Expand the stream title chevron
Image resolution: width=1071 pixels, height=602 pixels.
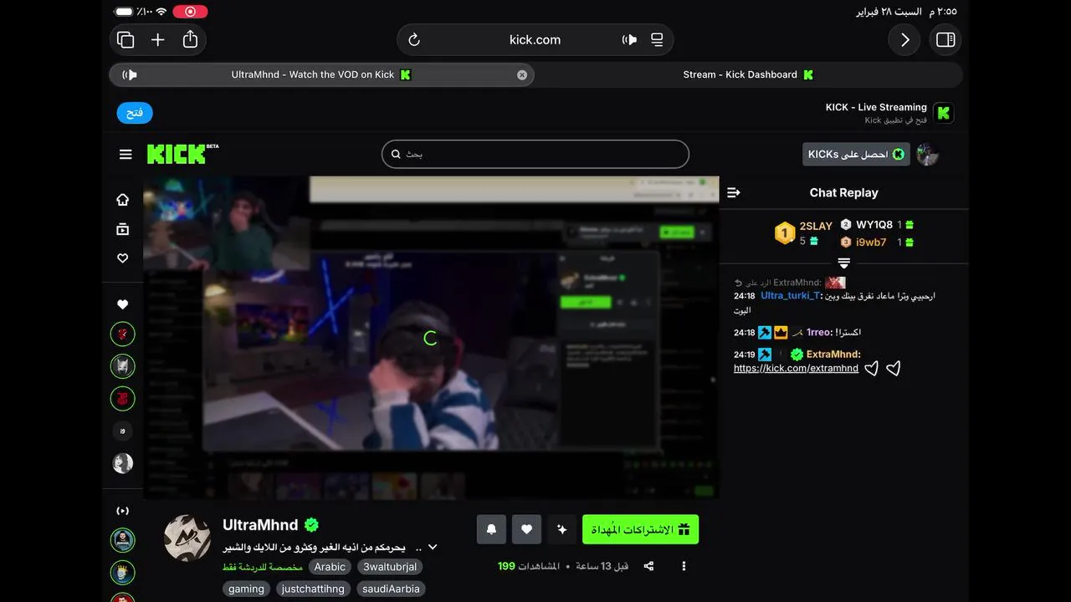point(433,548)
